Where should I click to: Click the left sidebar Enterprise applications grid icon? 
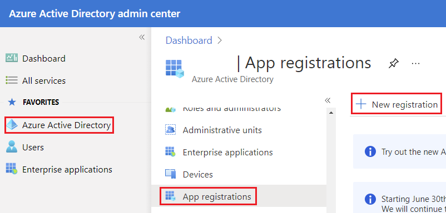pos(12,169)
